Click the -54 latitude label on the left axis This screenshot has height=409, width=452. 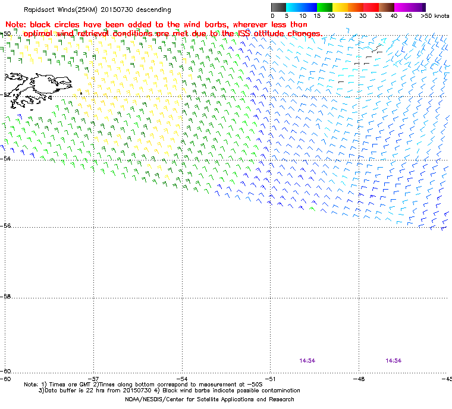(x=5, y=159)
